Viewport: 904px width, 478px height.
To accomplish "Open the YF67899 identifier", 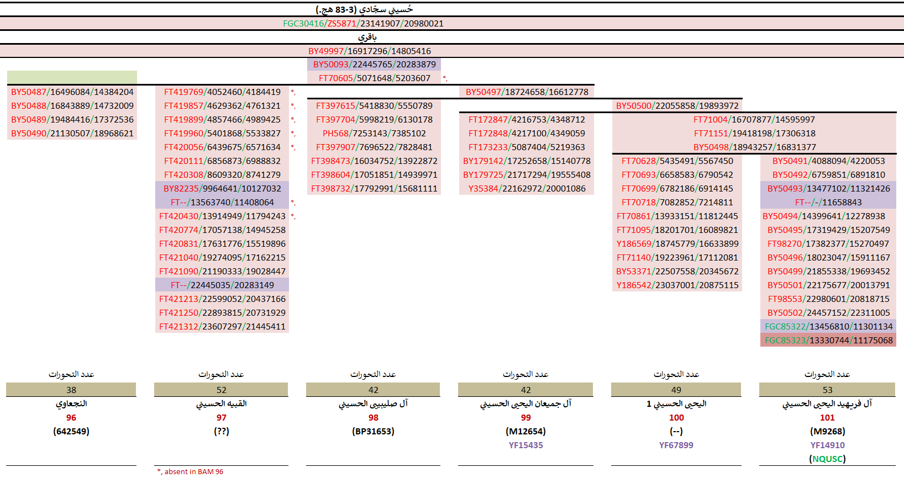I will click(676, 445).
